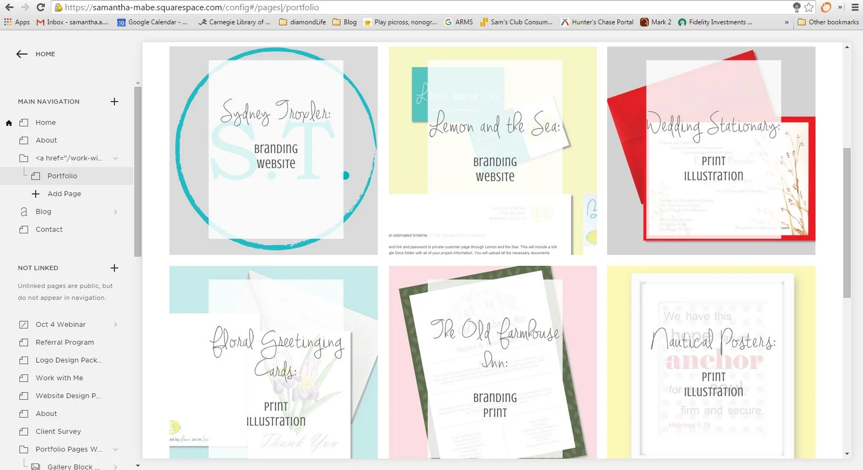Image resolution: width=863 pixels, height=470 pixels.
Task: Open the ARMS bookmark
Action: click(x=459, y=22)
